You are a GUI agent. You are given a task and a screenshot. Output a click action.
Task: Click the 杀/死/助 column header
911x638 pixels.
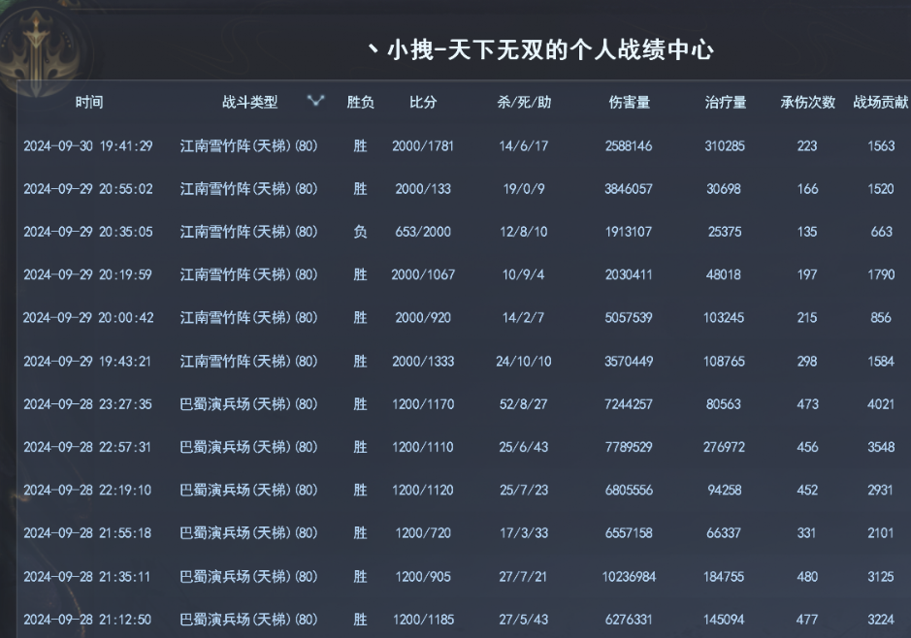tap(524, 102)
